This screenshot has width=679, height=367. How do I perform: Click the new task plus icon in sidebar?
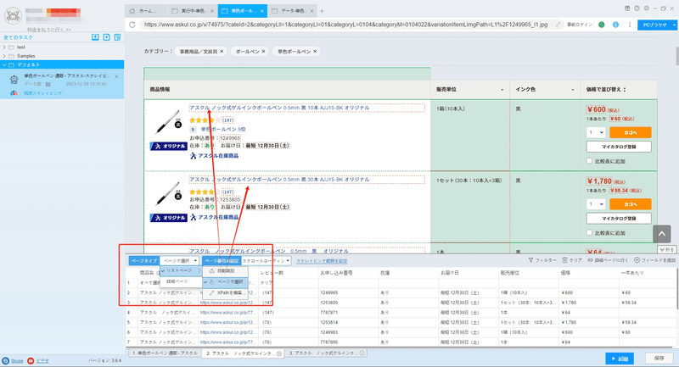coord(107,37)
